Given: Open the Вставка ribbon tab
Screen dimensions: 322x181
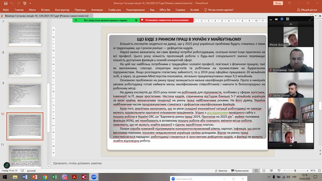Looking at the screenshot, I should [45, 9].
